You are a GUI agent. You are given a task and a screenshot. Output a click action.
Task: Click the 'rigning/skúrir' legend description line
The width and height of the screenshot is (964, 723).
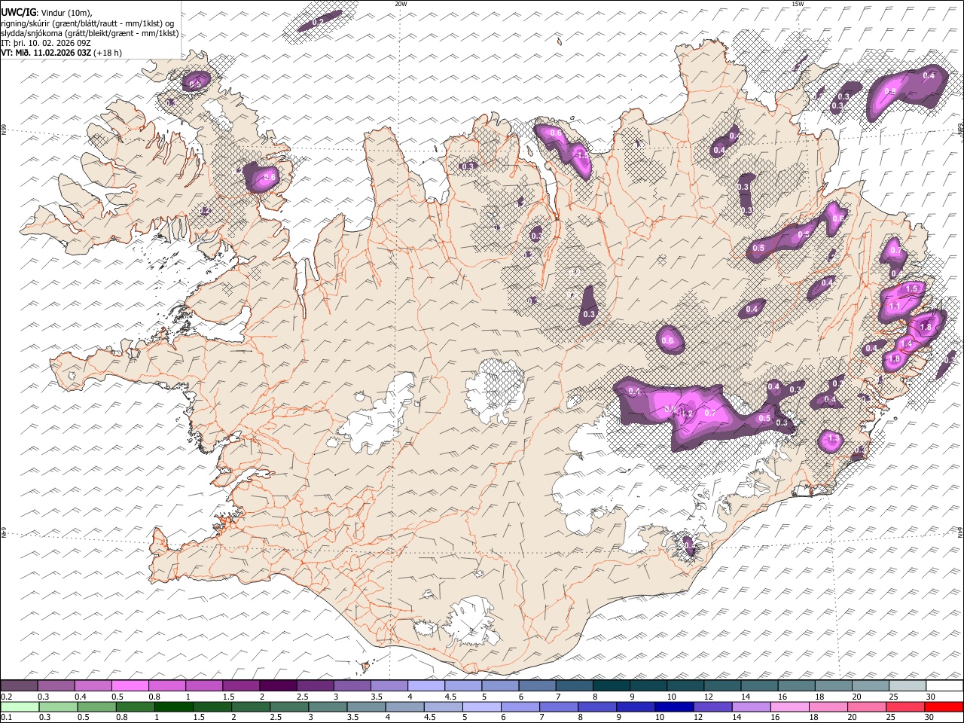click(88, 23)
